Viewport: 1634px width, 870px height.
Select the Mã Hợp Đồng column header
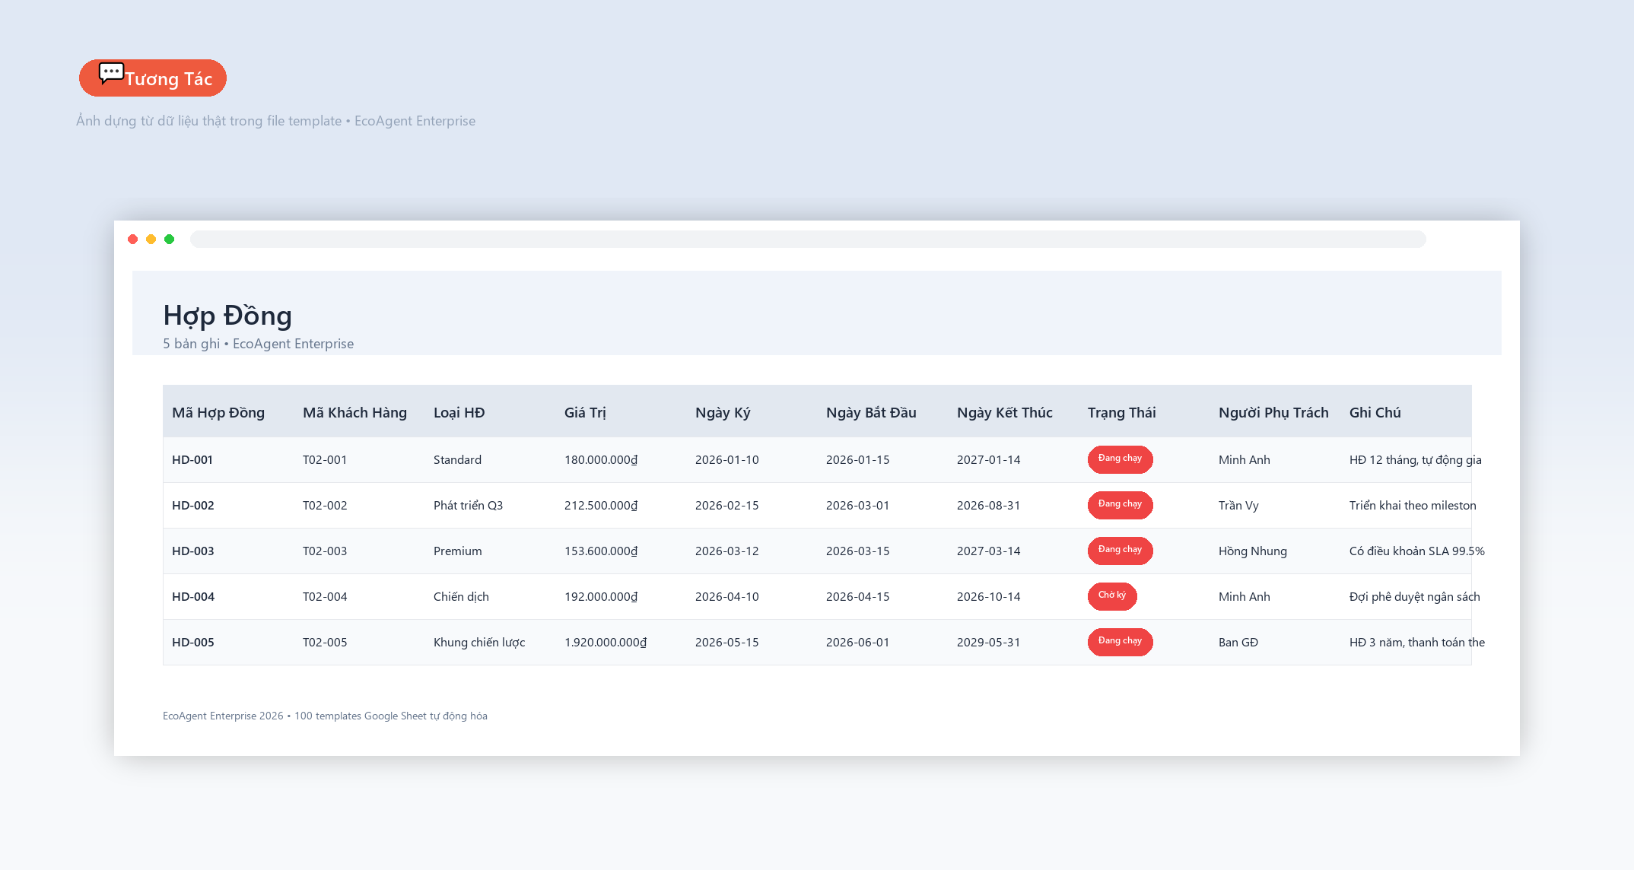point(218,413)
